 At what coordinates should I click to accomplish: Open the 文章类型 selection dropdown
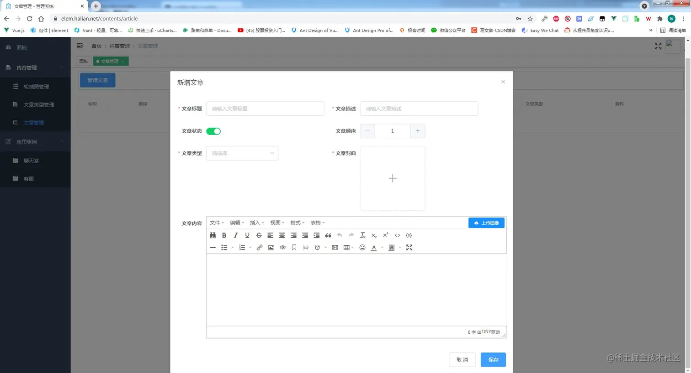coord(242,153)
